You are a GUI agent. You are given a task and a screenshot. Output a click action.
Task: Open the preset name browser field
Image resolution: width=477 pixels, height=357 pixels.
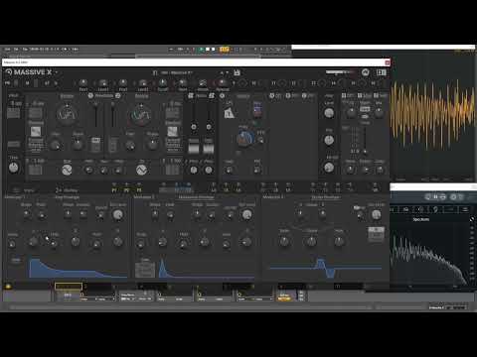click(177, 72)
